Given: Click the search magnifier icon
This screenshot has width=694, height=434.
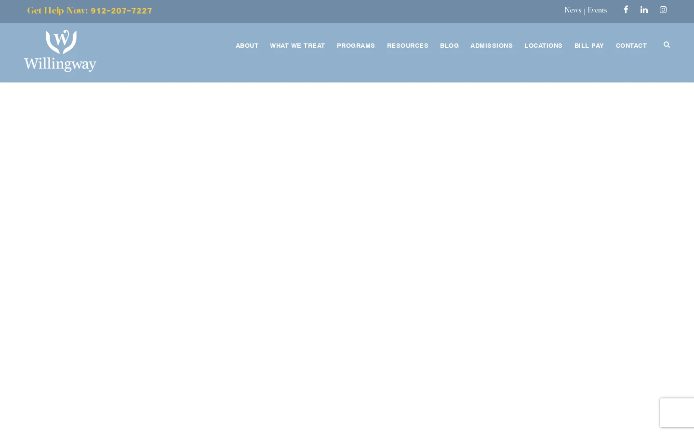Looking at the screenshot, I should [x=667, y=45].
